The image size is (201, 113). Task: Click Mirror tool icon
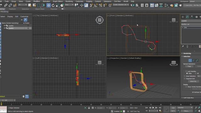(x=132, y=5)
